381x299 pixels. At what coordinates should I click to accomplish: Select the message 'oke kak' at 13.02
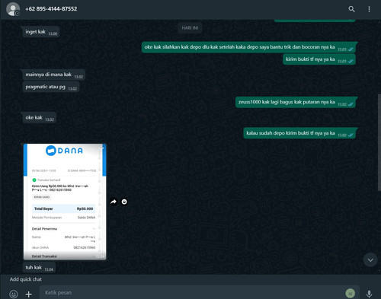[40, 118]
